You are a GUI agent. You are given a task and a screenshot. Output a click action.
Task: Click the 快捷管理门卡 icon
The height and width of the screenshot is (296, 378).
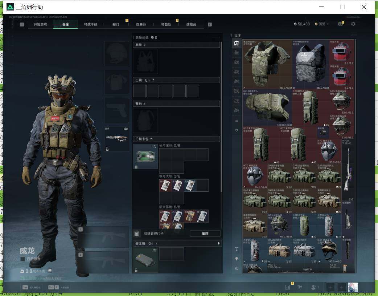point(136,234)
